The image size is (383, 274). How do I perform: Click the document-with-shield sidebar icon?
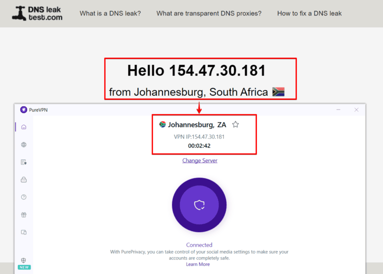click(x=23, y=162)
